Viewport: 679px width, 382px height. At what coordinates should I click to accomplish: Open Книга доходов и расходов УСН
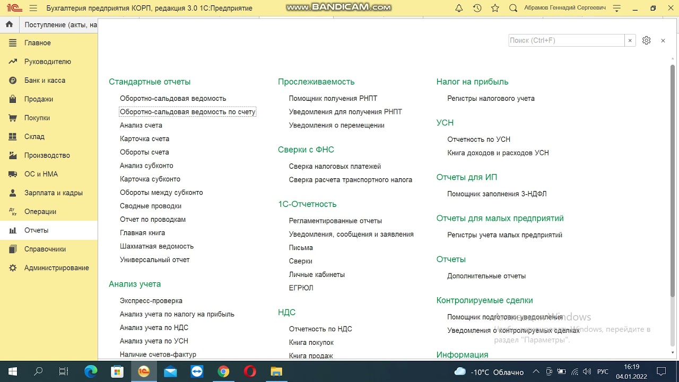click(498, 153)
